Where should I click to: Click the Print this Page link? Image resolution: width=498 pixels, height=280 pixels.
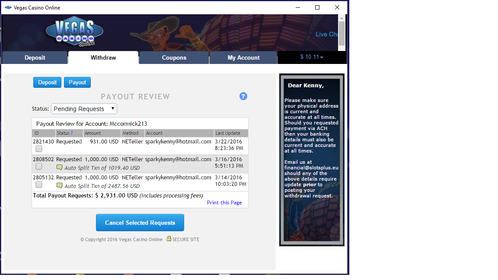click(224, 203)
